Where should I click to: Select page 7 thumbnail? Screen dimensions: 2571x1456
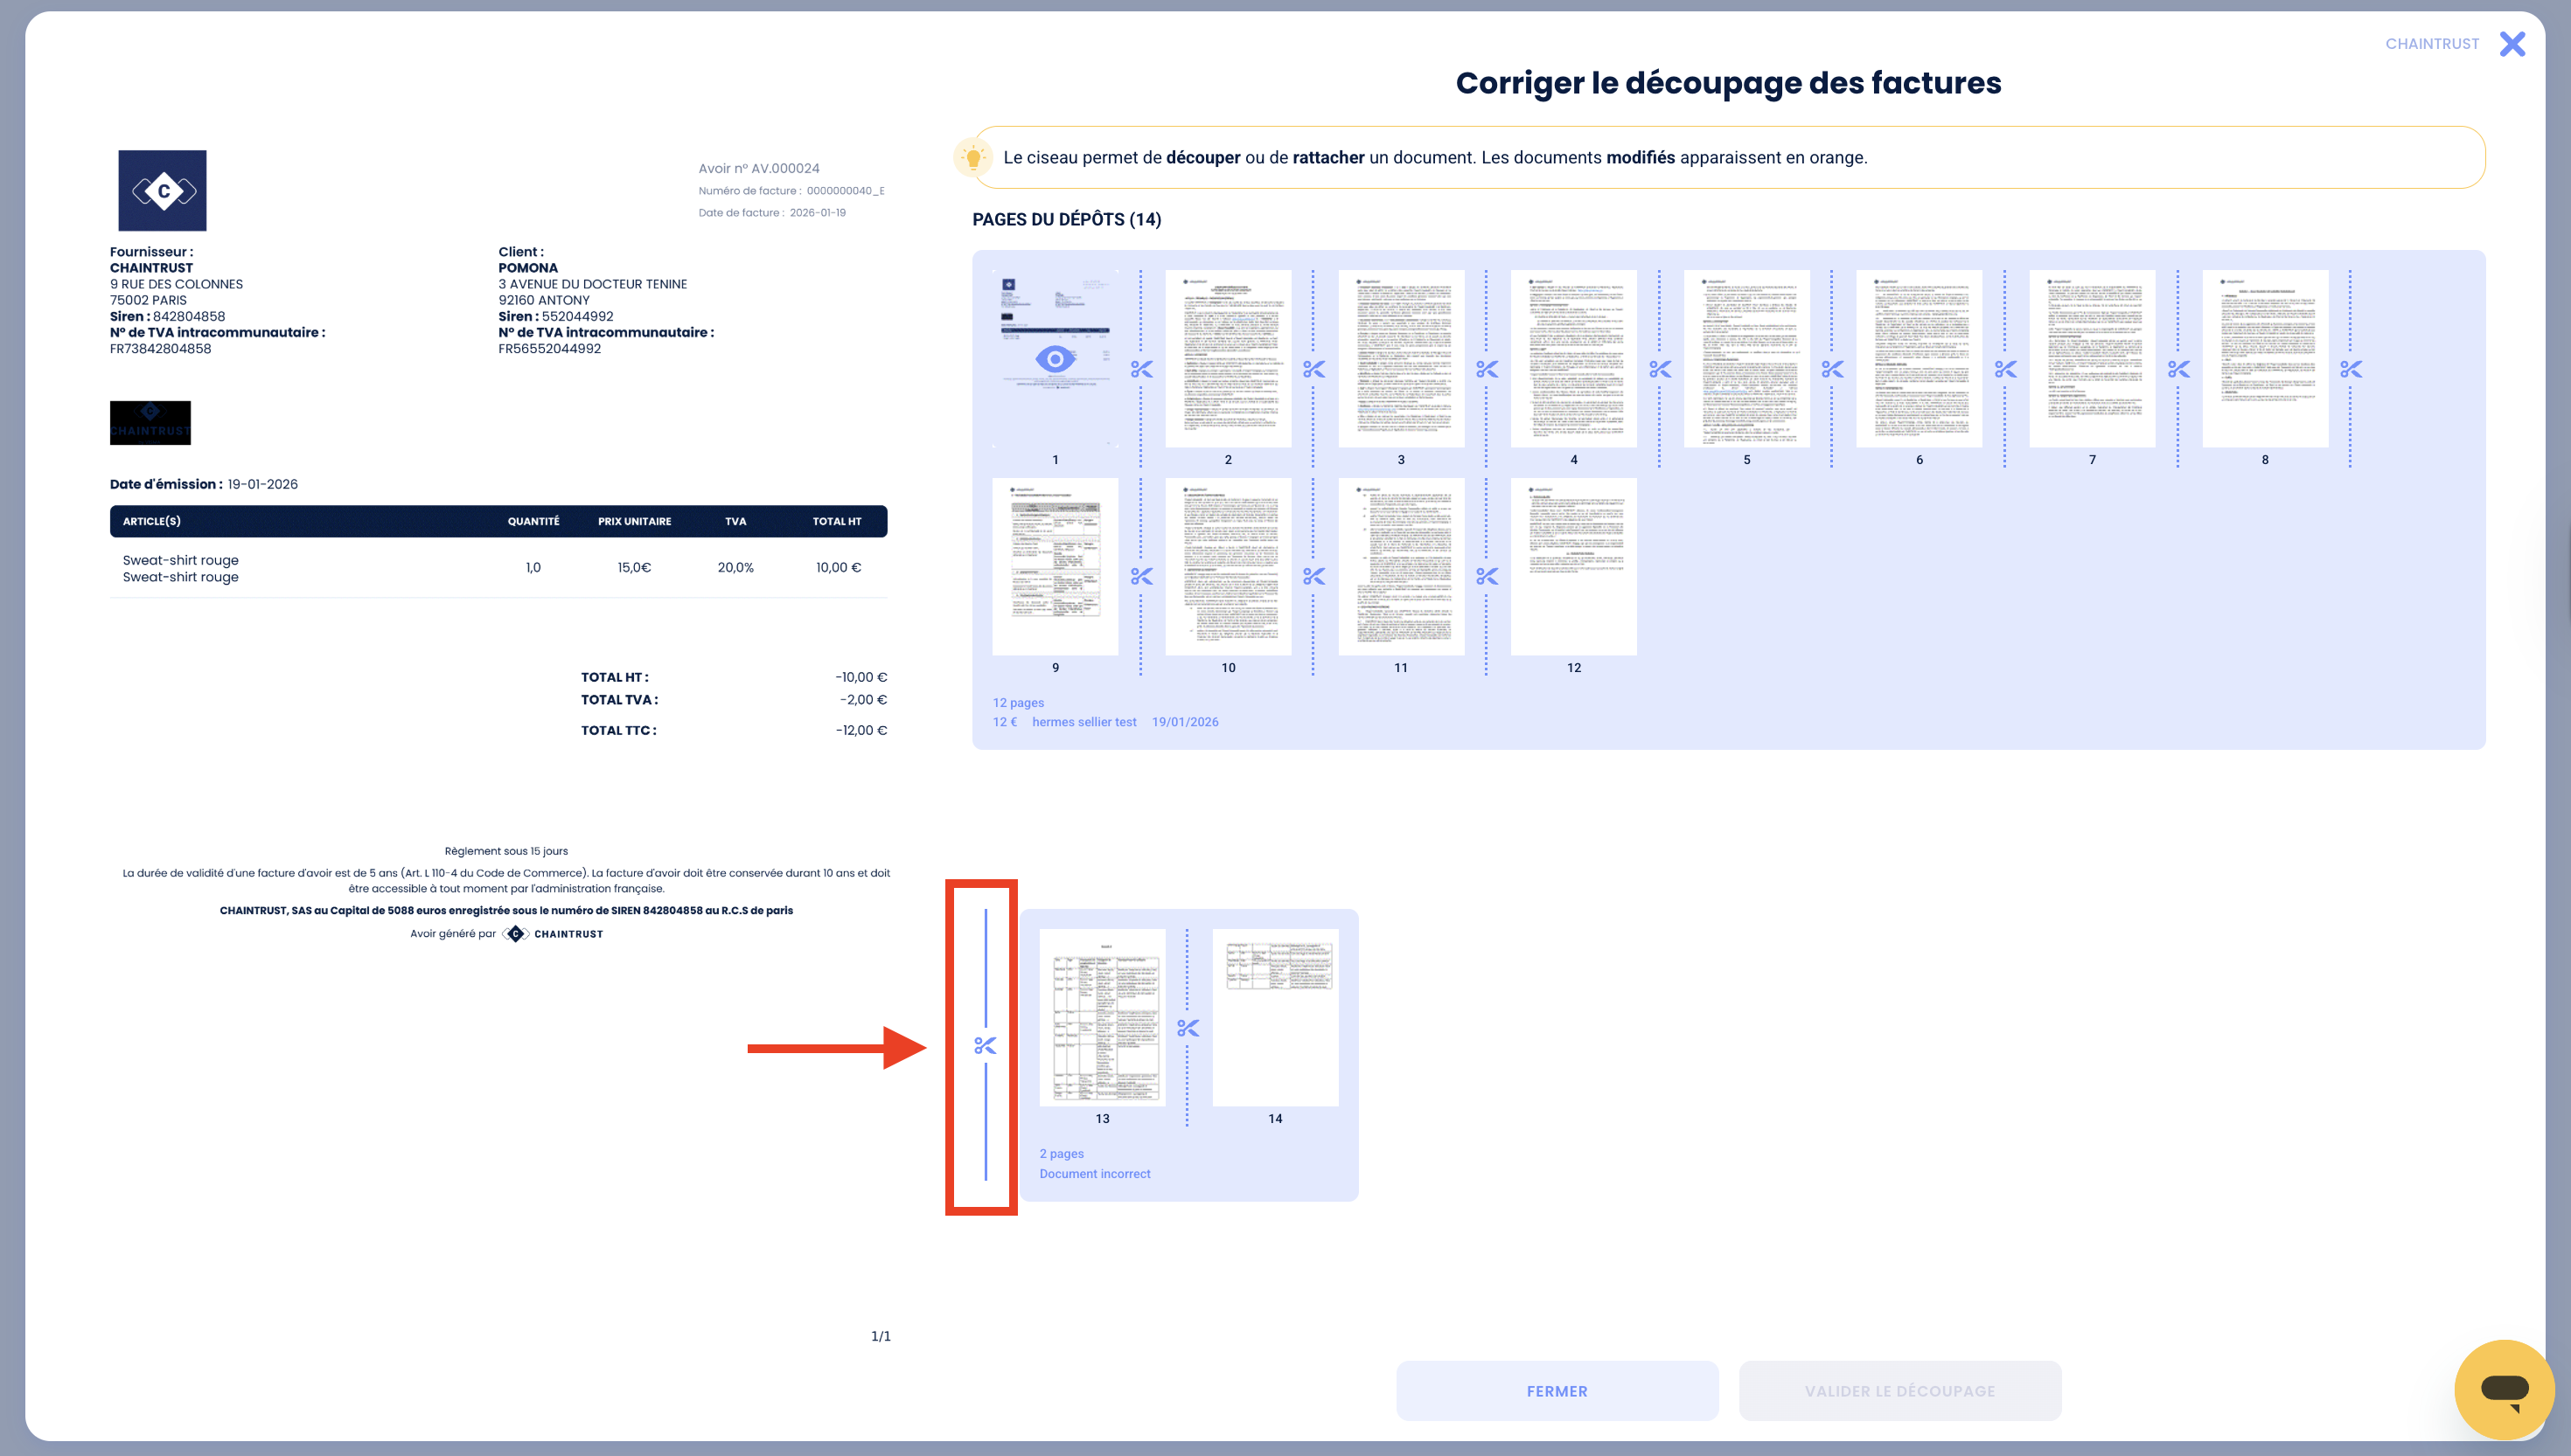click(x=2092, y=358)
